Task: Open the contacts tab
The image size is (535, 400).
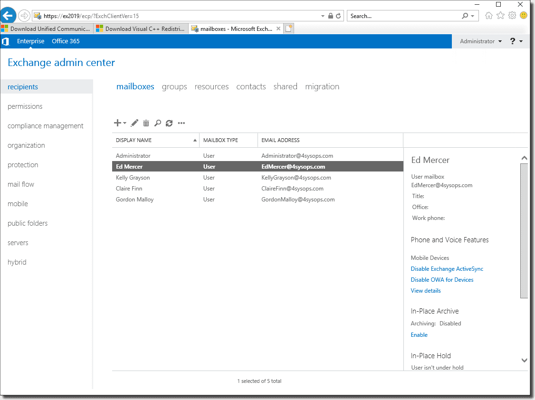Action: [251, 86]
